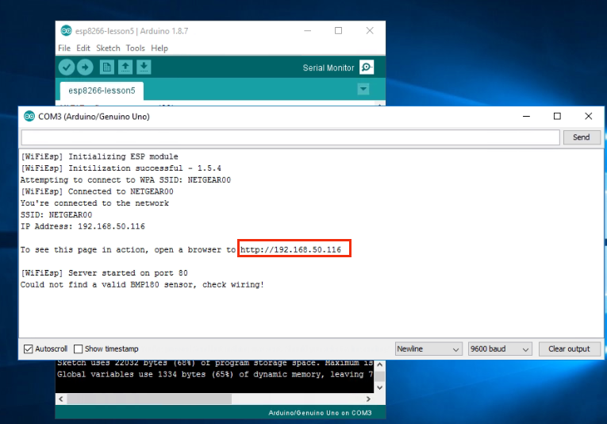The height and width of the screenshot is (424, 607).
Task: Open the Help menu in Arduino IDE
Action: click(159, 48)
